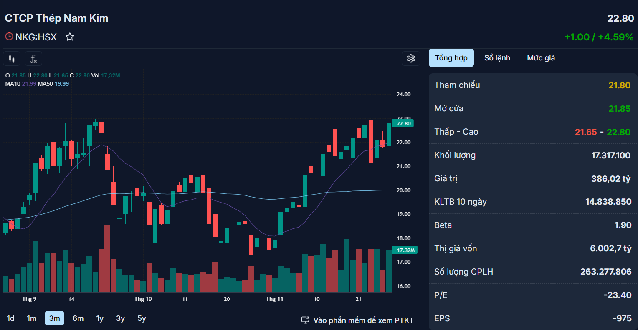Image resolution: width=638 pixels, height=330 pixels.
Task: Click the 24.00 price axis label
Action: coord(404,95)
